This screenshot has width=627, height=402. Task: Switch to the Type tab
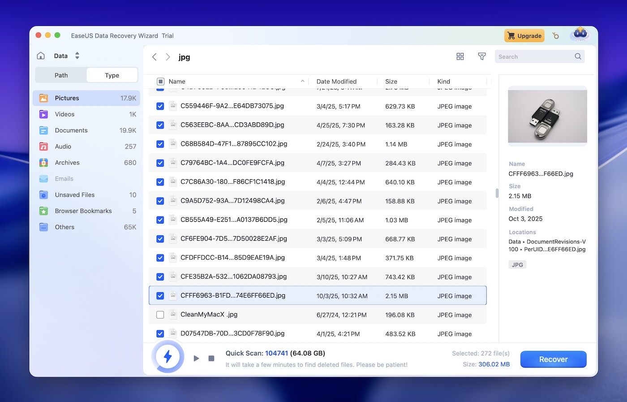coord(112,75)
